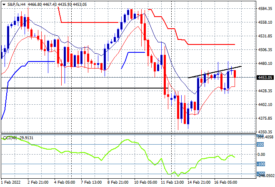Click the 4 Feb 05:00 time label
This screenshot has height=187, width=275.
[65, 182]
